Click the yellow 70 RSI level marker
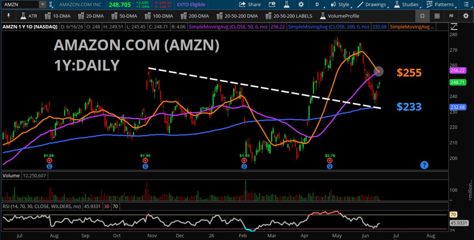This screenshot has height=240, width=474. (x=454, y=215)
